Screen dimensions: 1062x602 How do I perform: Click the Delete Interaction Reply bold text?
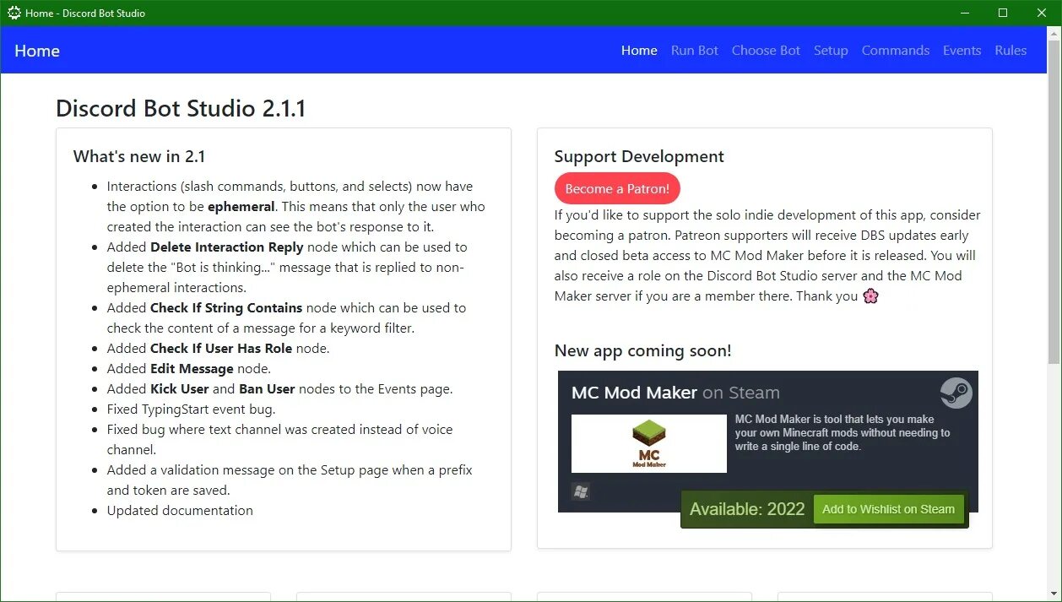click(226, 247)
